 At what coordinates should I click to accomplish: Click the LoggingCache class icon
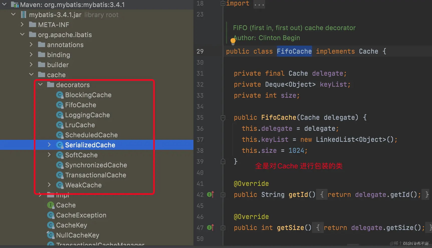(x=60, y=115)
